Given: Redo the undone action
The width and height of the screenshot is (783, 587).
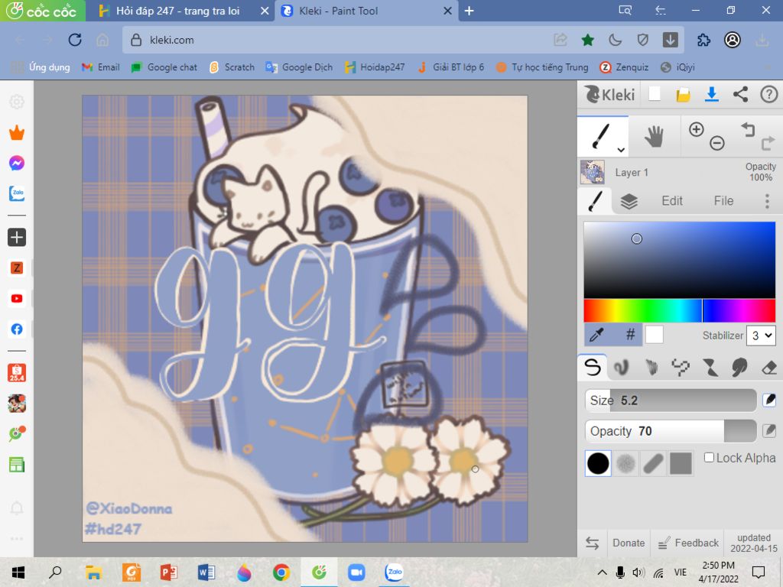Looking at the screenshot, I should (768, 144).
